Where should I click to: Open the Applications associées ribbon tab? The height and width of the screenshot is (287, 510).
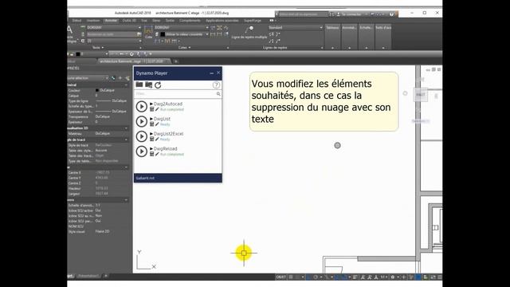point(222,21)
